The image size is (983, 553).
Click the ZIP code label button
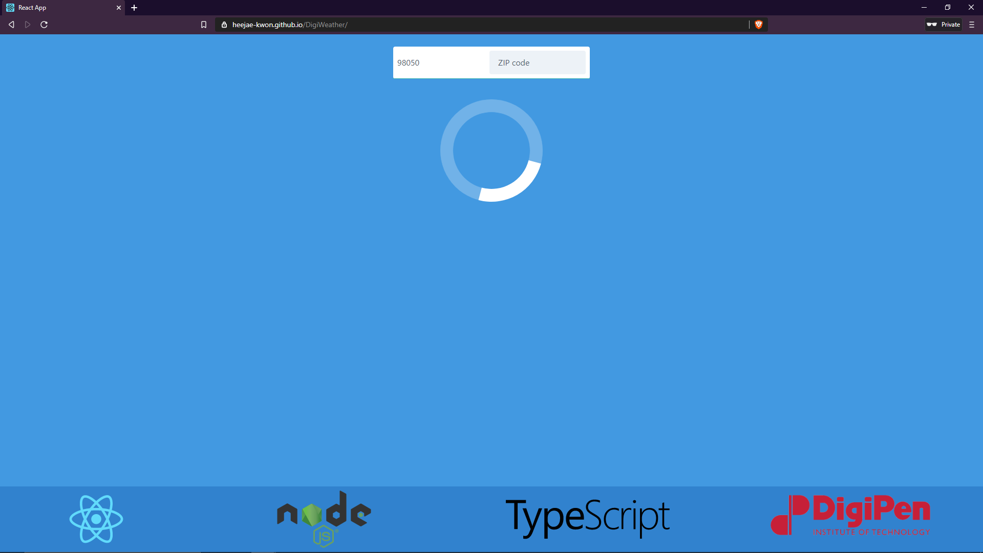pyautogui.click(x=537, y=62)
